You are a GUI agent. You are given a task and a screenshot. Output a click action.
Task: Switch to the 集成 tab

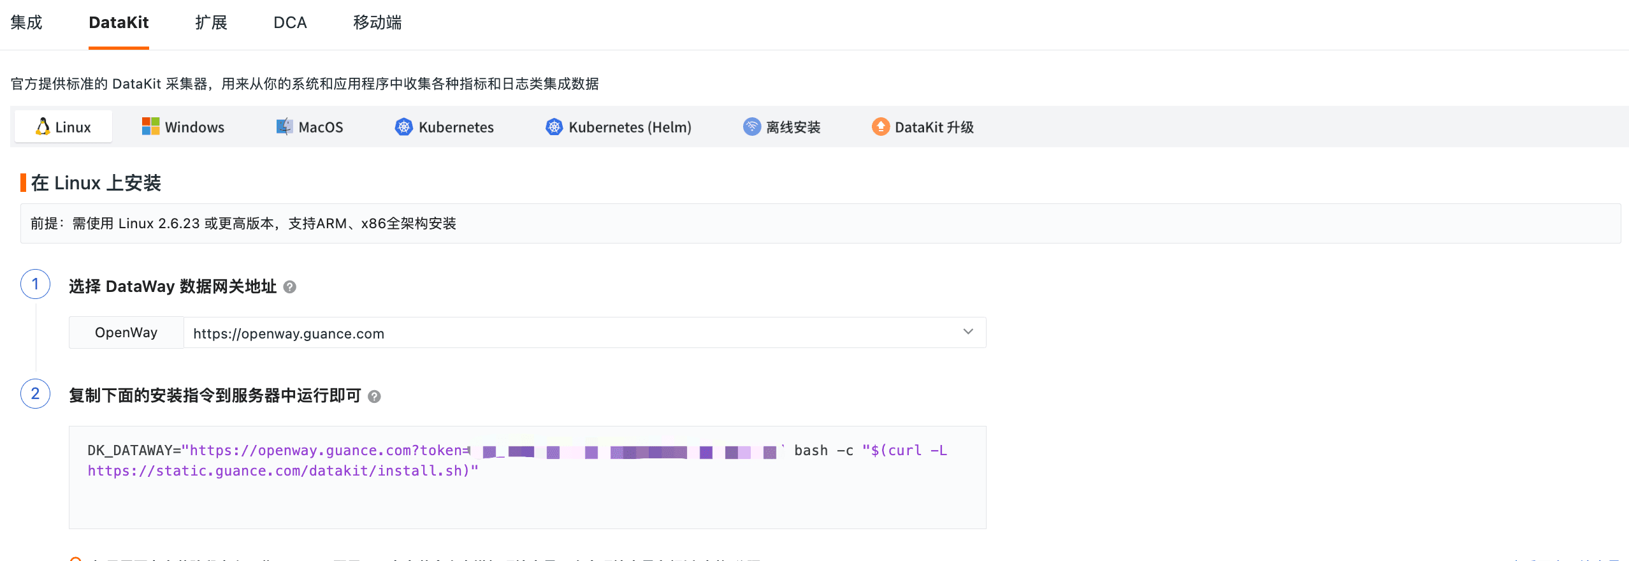coord(26,23)
